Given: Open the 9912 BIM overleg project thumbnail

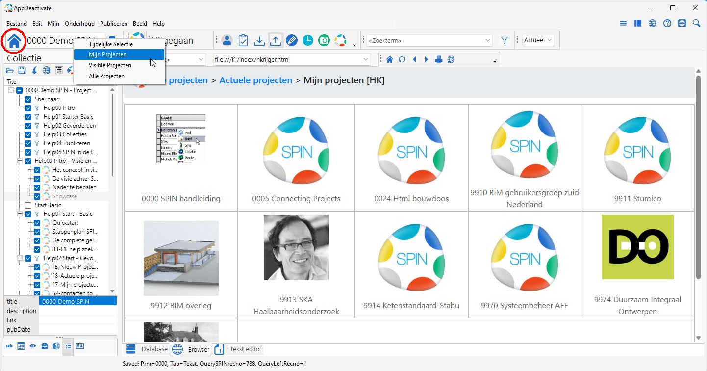Looking at the screenshot, I should tap(181, 258).
